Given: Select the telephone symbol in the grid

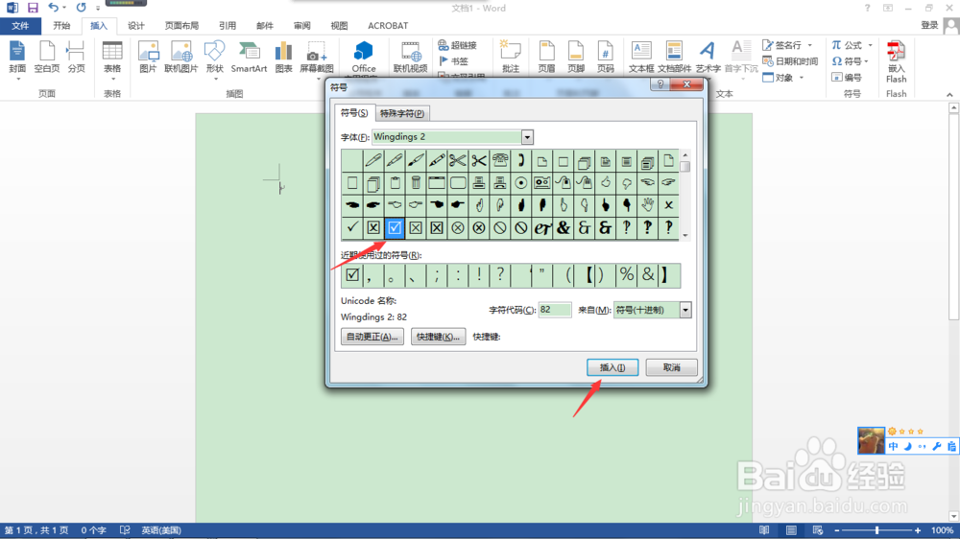Looking at the screenshot, I should point(499,161).
